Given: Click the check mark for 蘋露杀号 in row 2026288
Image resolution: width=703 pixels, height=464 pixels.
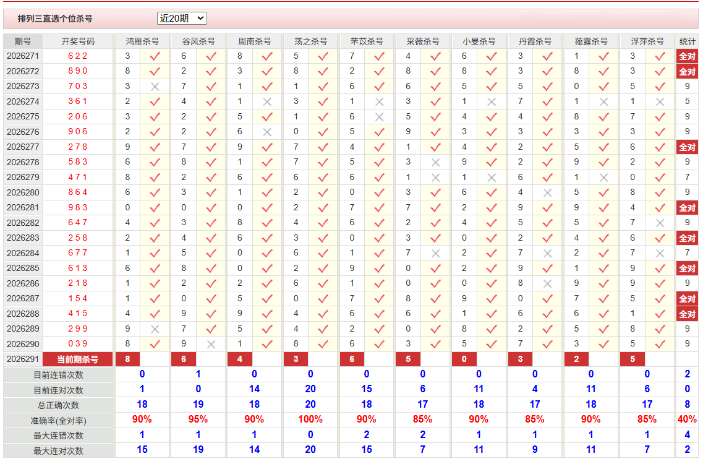Looking at the screenshot, I should point(604,314).
